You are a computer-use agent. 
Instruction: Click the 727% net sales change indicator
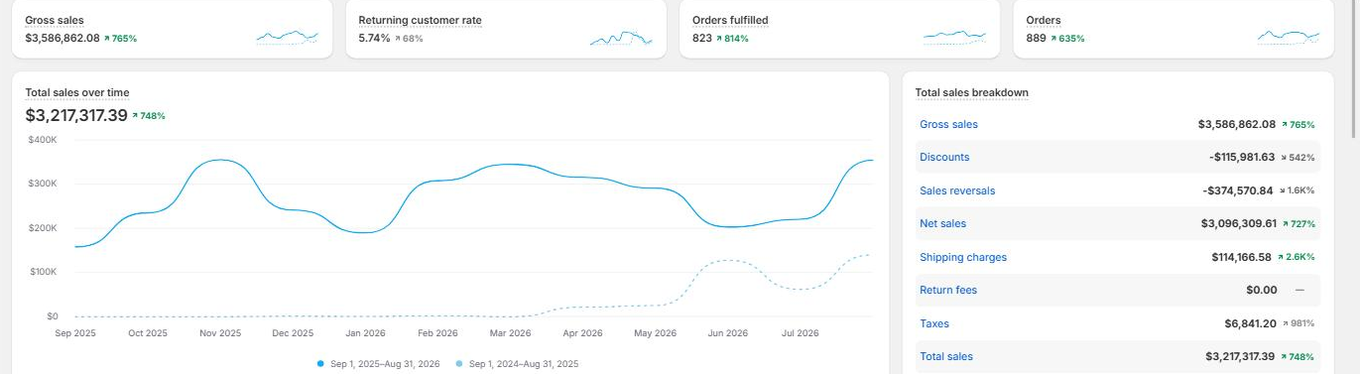tap(1298, 223)
